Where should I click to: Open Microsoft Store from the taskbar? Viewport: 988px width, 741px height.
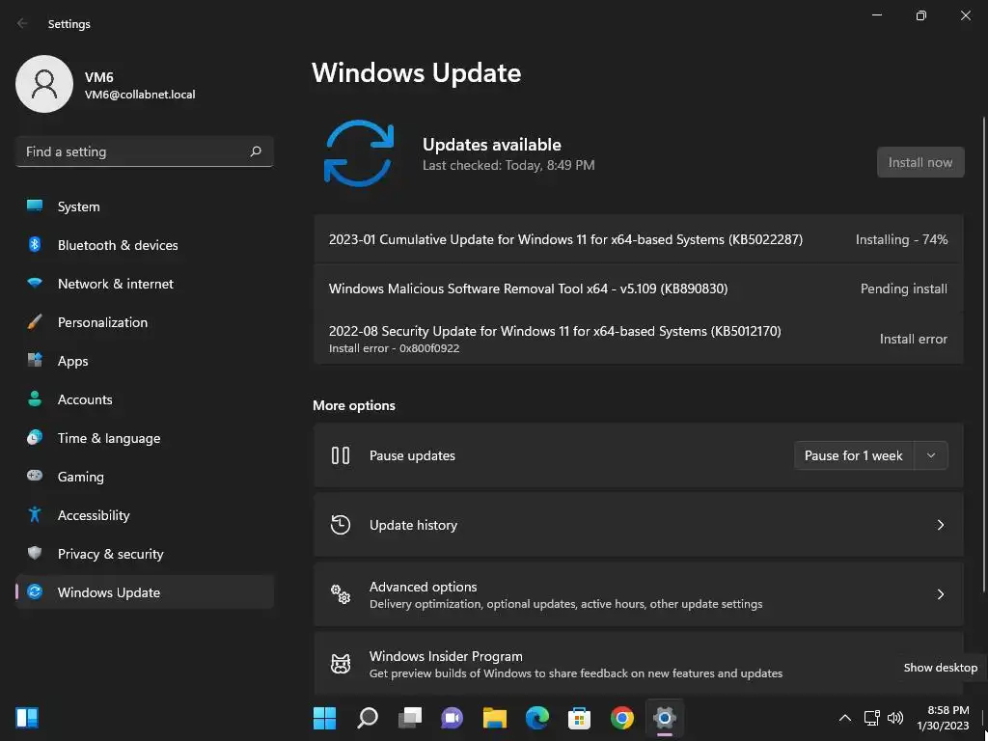coord(579,718)
